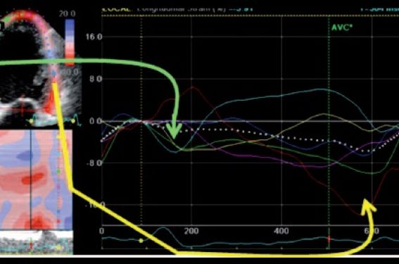Click the 0.0 baseline axis label
Image resolution: width=399 pixels, height=264 pixels.
pos(96,121)
